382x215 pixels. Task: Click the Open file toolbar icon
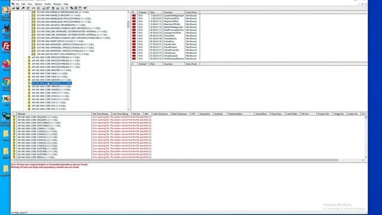pyautogui.click(x=13, y=8)
